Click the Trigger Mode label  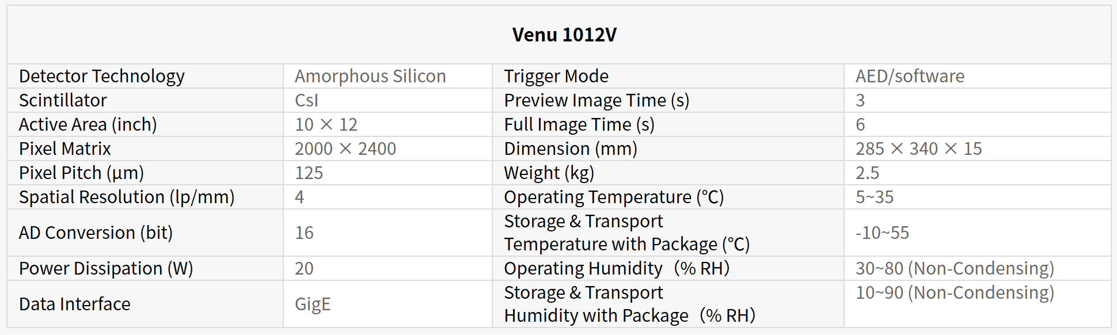[556, 77]
